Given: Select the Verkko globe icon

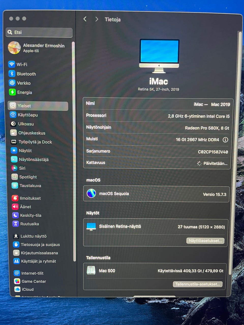Looking at the screenshot, I should click(12, 83).
